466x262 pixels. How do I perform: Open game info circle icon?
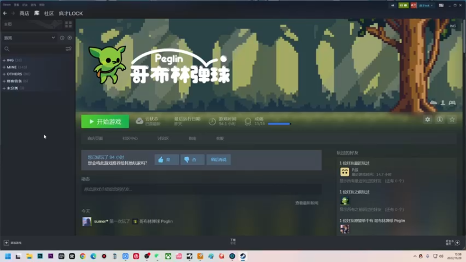[x=440, y=119]
